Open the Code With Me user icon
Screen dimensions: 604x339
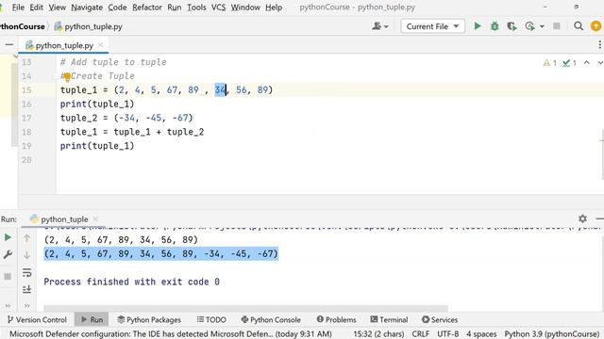point(379,26)
